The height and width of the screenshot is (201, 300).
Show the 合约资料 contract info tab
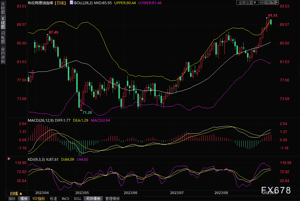pyautogui.click(x=3, y=55)
